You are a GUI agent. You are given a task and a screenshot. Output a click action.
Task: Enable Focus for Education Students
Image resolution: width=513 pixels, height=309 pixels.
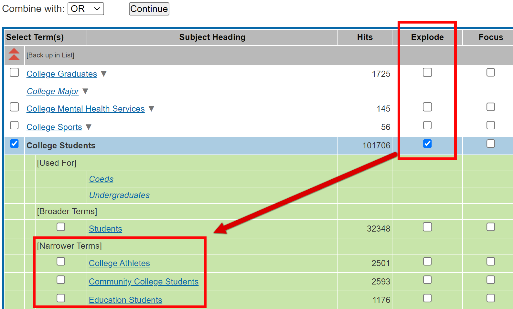click(x=491, y=298)
